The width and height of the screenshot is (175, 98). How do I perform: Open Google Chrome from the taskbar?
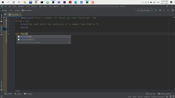[36, 2]
